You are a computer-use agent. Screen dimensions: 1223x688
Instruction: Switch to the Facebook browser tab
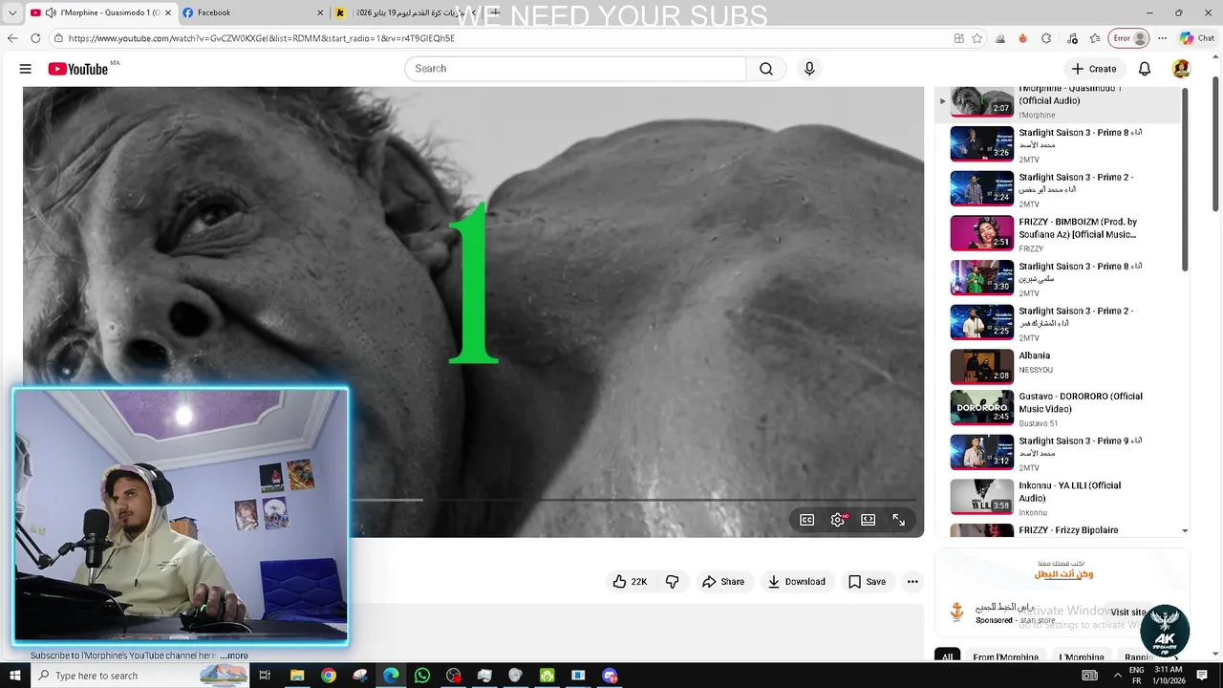253,12
